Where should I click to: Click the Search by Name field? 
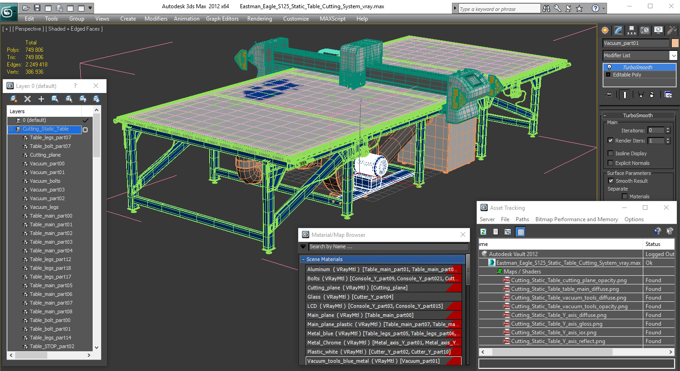(x=388, y=246)
